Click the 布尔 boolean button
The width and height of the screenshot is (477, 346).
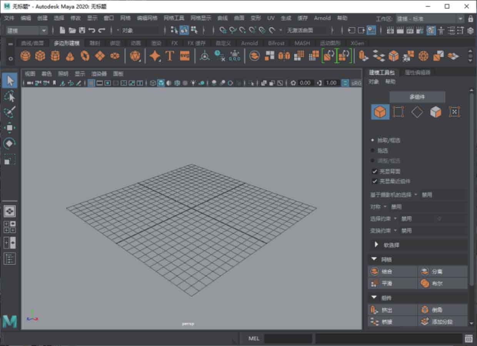443,283
